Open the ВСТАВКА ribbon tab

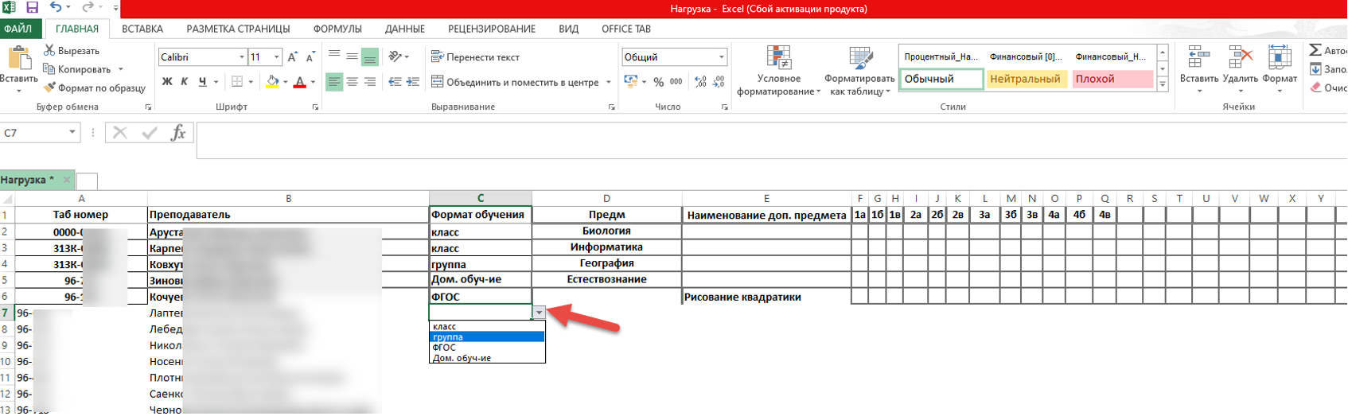pos(142,29)
